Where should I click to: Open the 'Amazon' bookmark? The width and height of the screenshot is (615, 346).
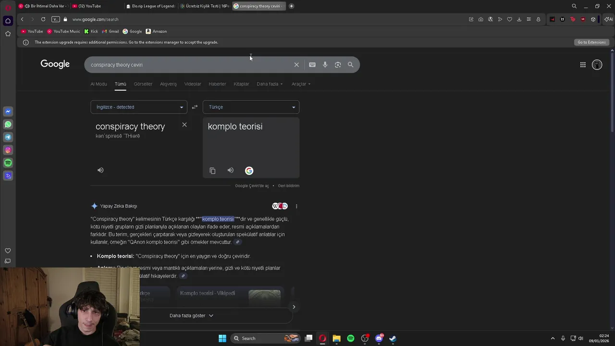point(156,31)
